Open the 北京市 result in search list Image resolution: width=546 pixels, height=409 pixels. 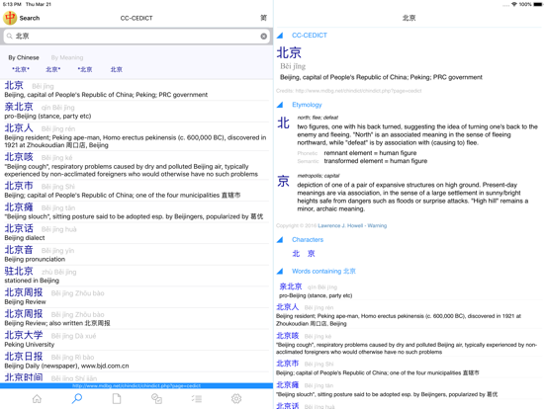click(x=136, y=190)
